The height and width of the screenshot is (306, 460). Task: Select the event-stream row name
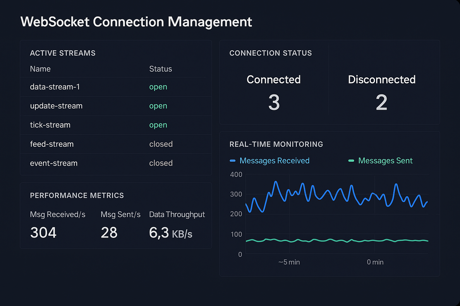click(x=54, y=163)
